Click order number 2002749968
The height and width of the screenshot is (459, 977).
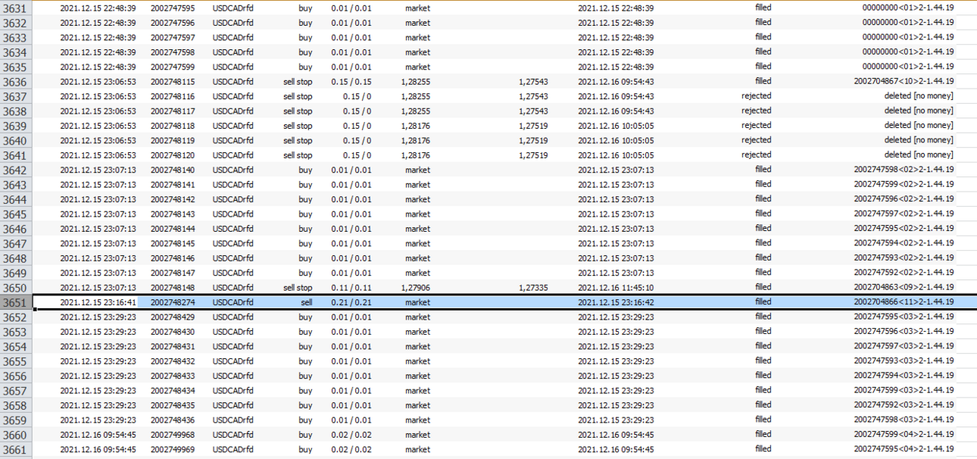(173, 435)
